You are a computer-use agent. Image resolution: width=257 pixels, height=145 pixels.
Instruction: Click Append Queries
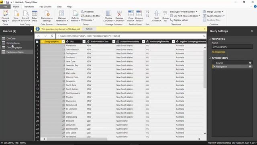[214, 16]
